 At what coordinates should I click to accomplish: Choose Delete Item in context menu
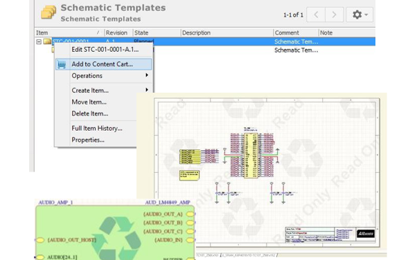pos(90,113)
